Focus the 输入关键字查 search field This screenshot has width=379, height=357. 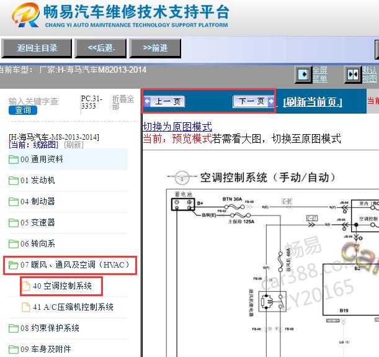(x=33, y=101)
